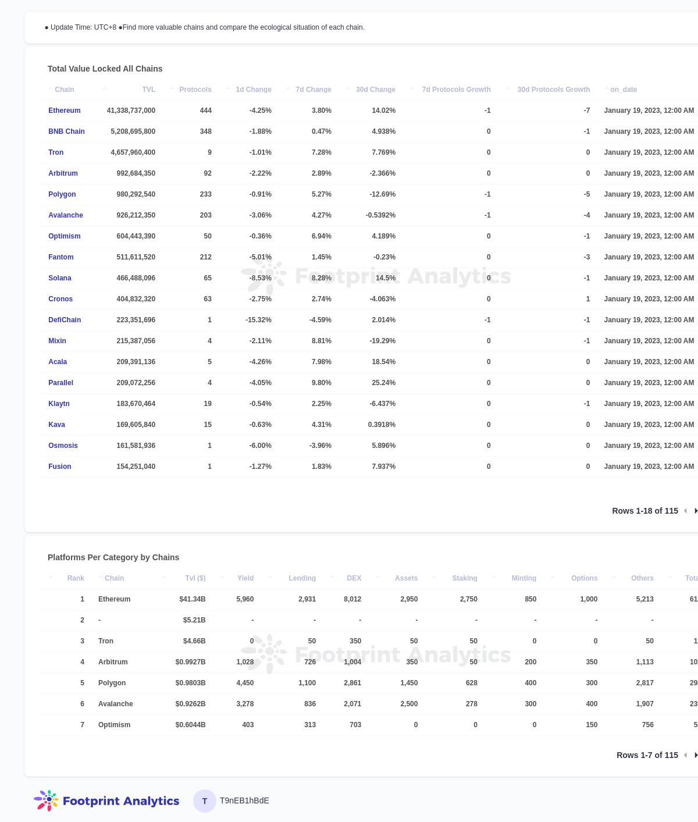Open the DefiChain link

(65, 320)
